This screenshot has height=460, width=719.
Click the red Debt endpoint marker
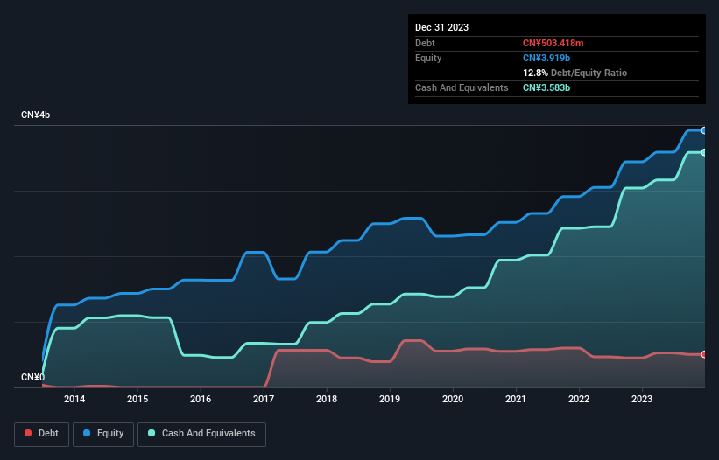(x=704, y=354)
